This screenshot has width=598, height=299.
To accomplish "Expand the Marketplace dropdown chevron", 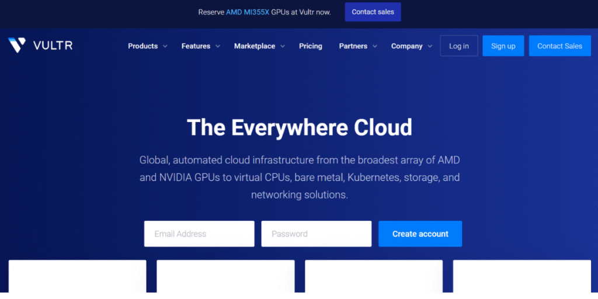I will (x=283, y=46).
